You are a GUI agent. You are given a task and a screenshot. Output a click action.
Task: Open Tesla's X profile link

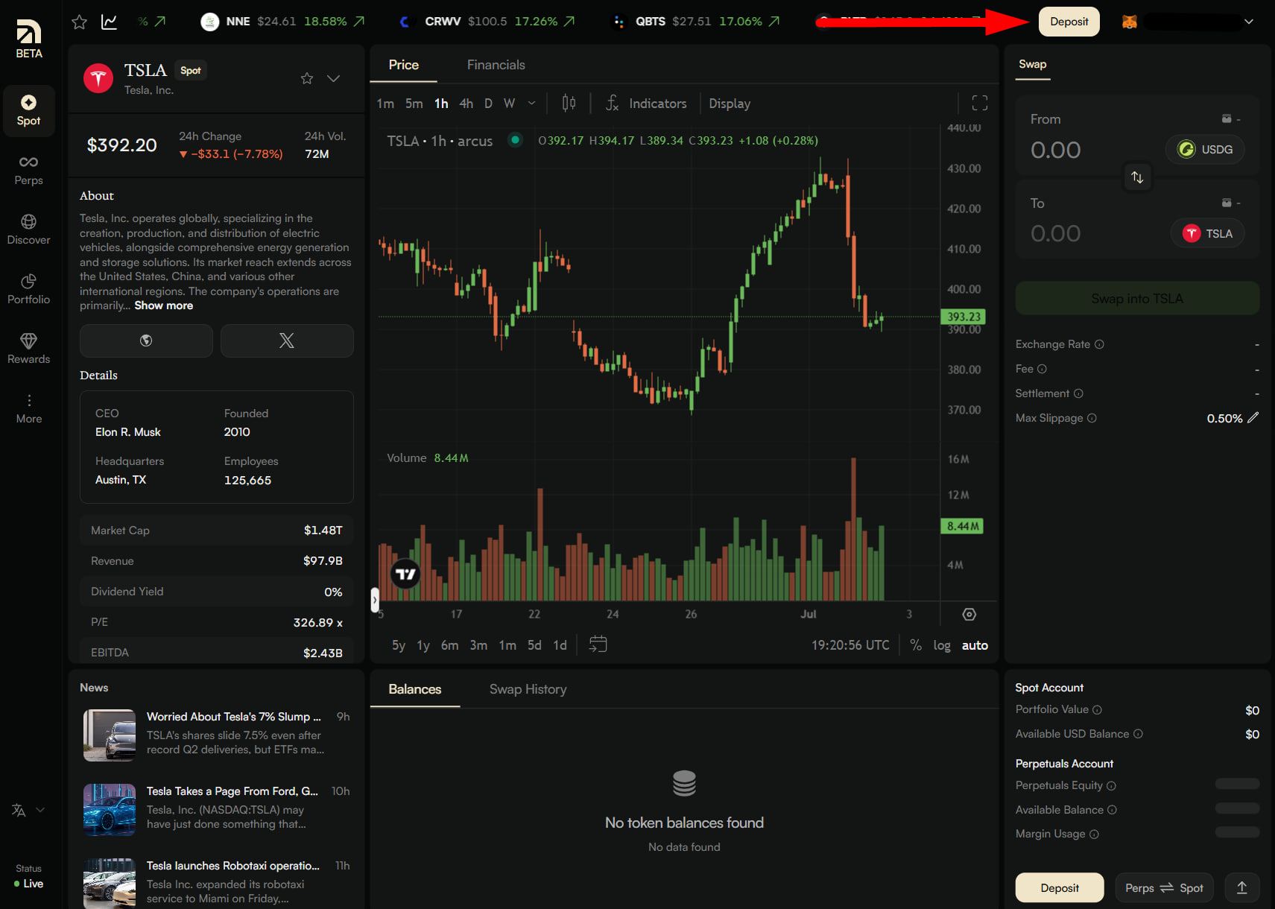(x=287, y=341)
